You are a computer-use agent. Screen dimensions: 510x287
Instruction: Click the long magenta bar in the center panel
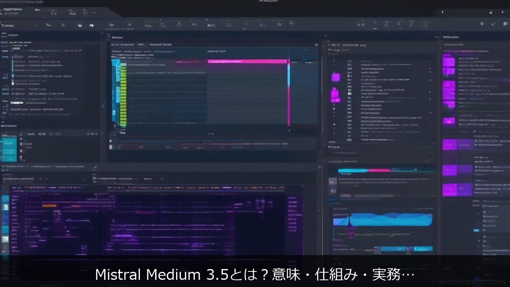click(x=247, y=61)
